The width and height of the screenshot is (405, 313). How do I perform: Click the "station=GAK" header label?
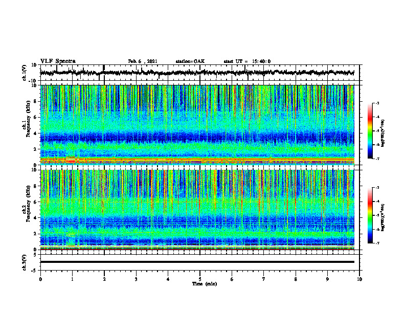[x=190, y=61]
